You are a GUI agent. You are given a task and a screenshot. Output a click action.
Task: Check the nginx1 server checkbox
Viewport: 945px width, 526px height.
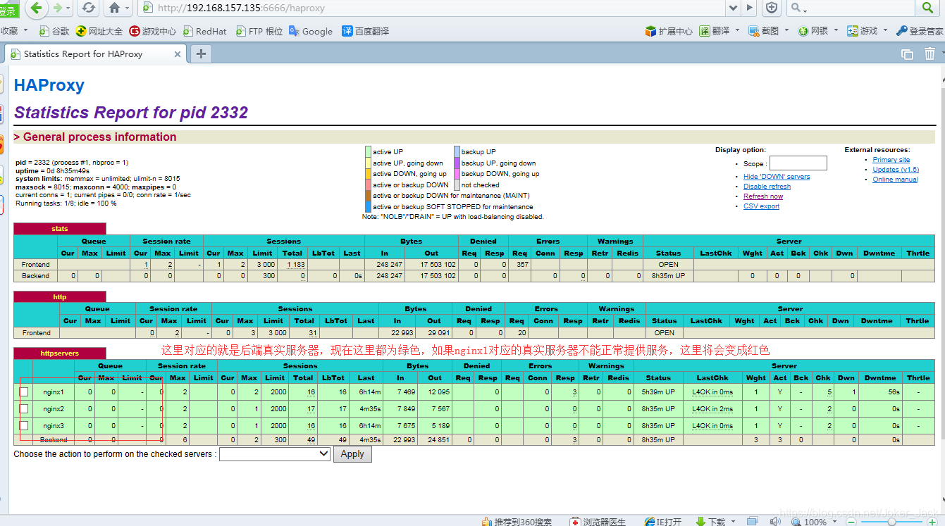click(x=24, y=392)
